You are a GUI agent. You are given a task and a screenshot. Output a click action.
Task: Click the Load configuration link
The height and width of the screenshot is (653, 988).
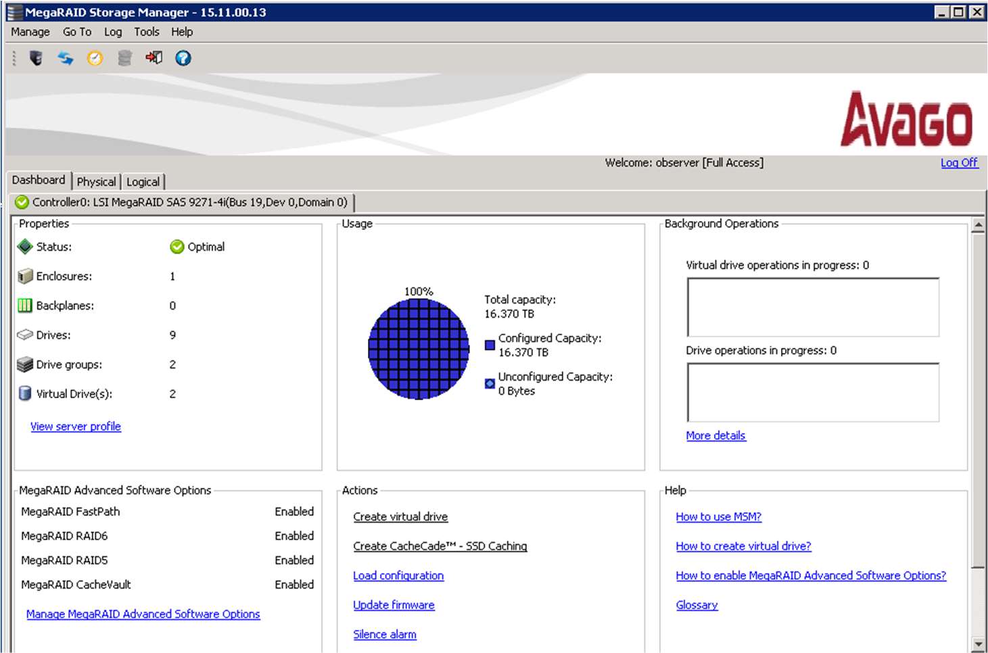[x=398, y=575]
